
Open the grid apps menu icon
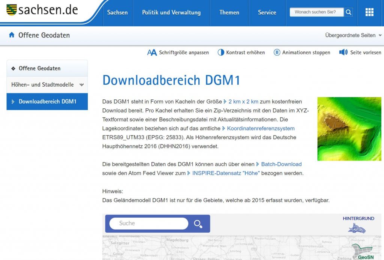pos(369,12)
